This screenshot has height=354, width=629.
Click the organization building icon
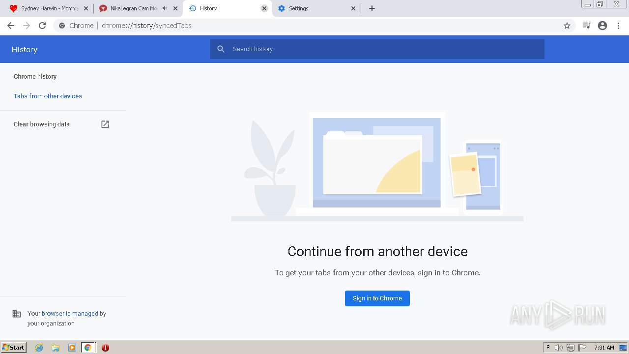17,314
